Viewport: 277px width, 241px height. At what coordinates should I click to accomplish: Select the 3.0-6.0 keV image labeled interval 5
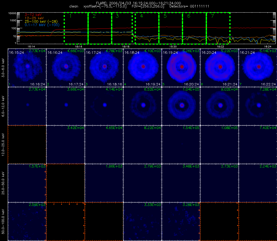click(x=181, y=68)
